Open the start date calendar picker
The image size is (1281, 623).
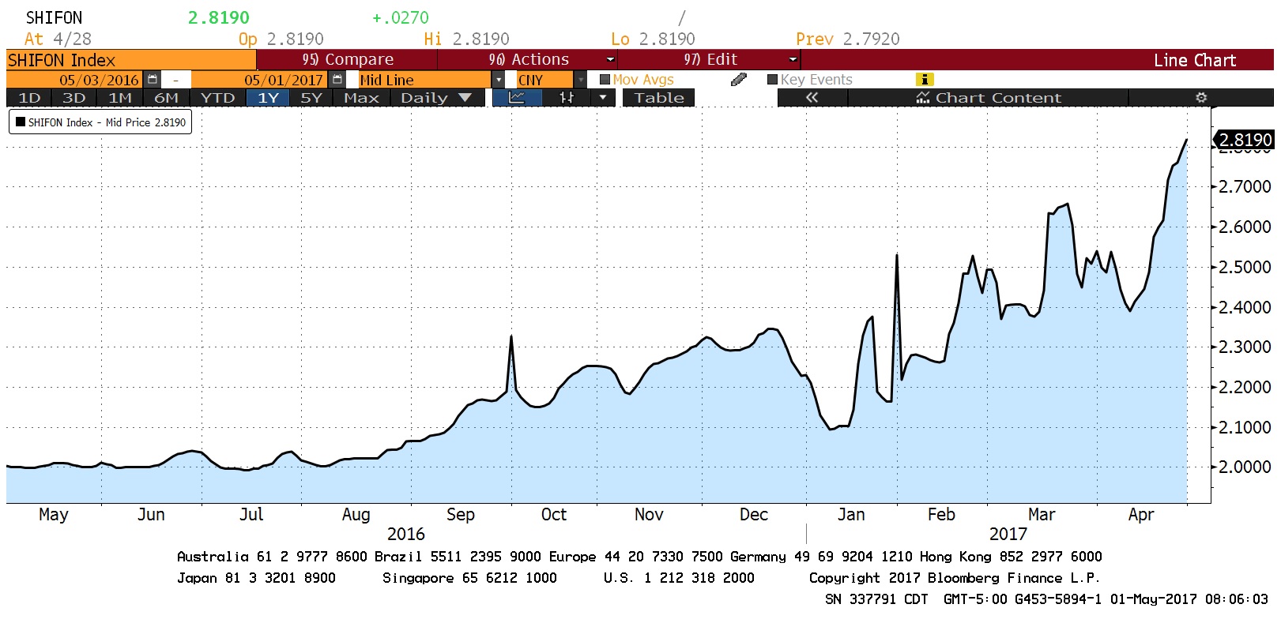[x=153, y=80]
